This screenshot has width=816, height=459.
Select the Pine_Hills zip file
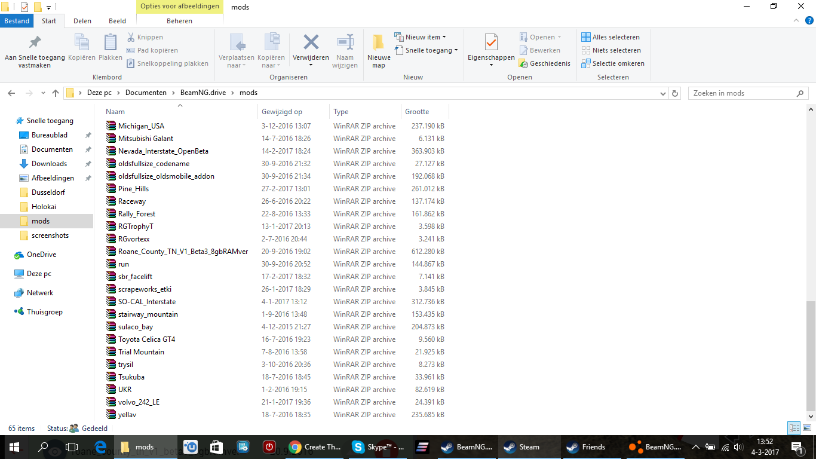[x=133, y=189]
